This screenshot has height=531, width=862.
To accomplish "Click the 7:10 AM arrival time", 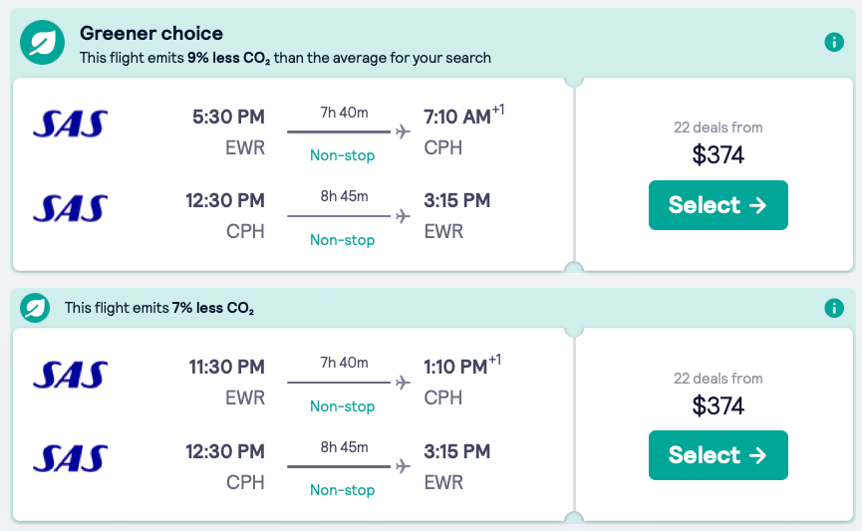I will click(x=457, y=117).
